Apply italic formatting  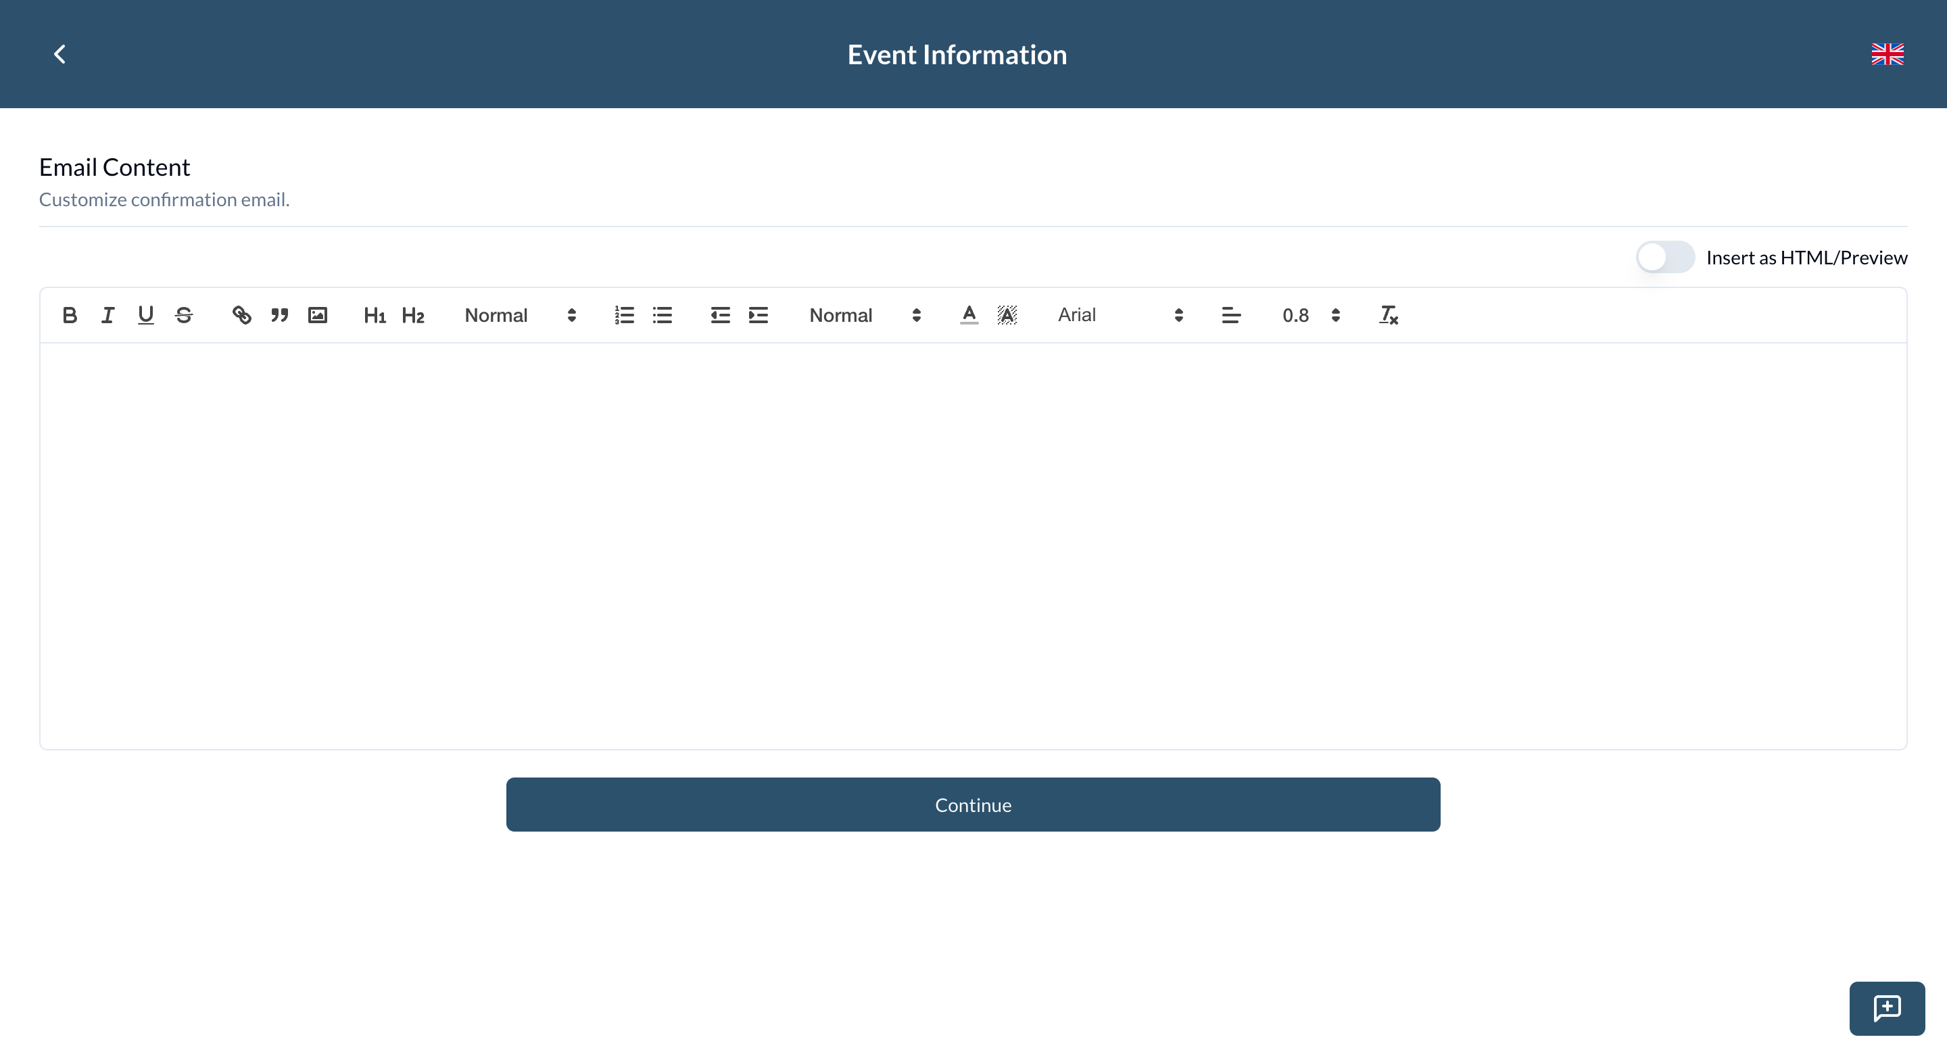point(107,315)
